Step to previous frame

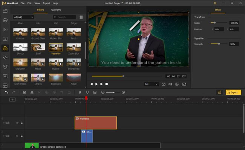tap(92, 84)
